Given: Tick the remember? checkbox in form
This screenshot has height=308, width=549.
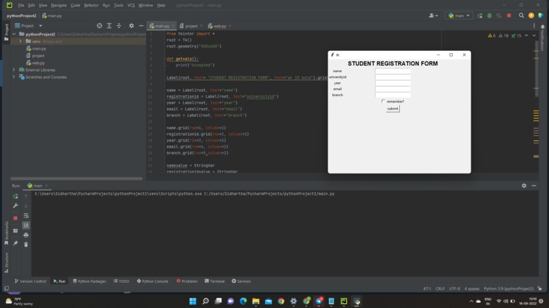Looking at the screenshot, I should (x=383, y=101).
